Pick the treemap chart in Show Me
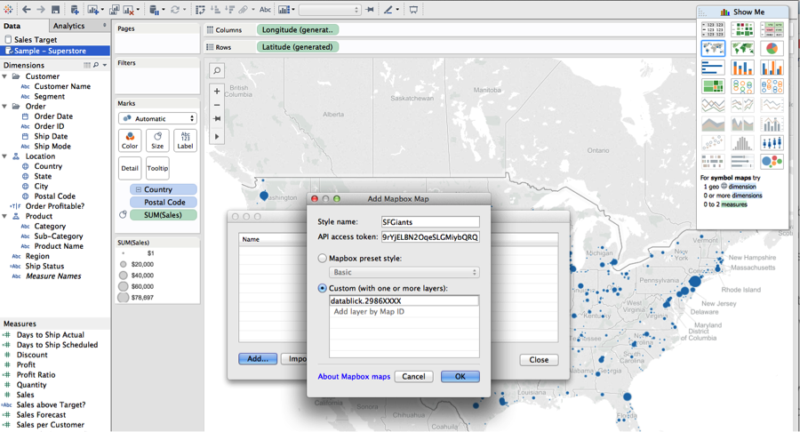The image size is (800, 432). point(713,86)
